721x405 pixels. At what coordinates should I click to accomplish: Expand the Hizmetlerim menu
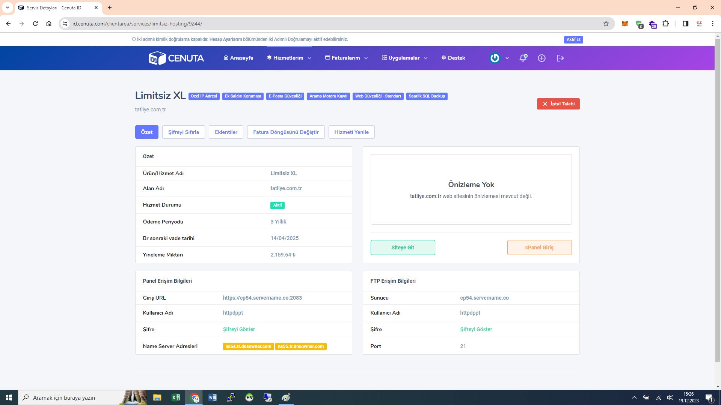tap(289, 58)
